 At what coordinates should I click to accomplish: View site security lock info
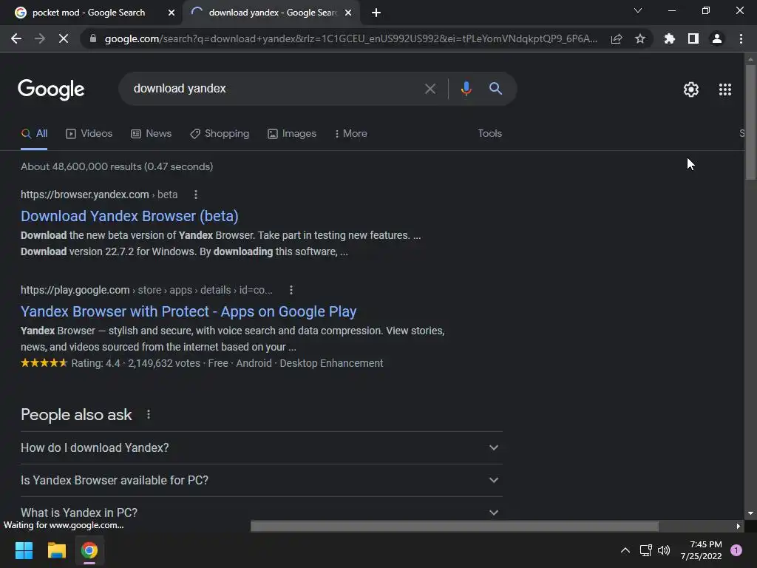click(x=93, y=38)
